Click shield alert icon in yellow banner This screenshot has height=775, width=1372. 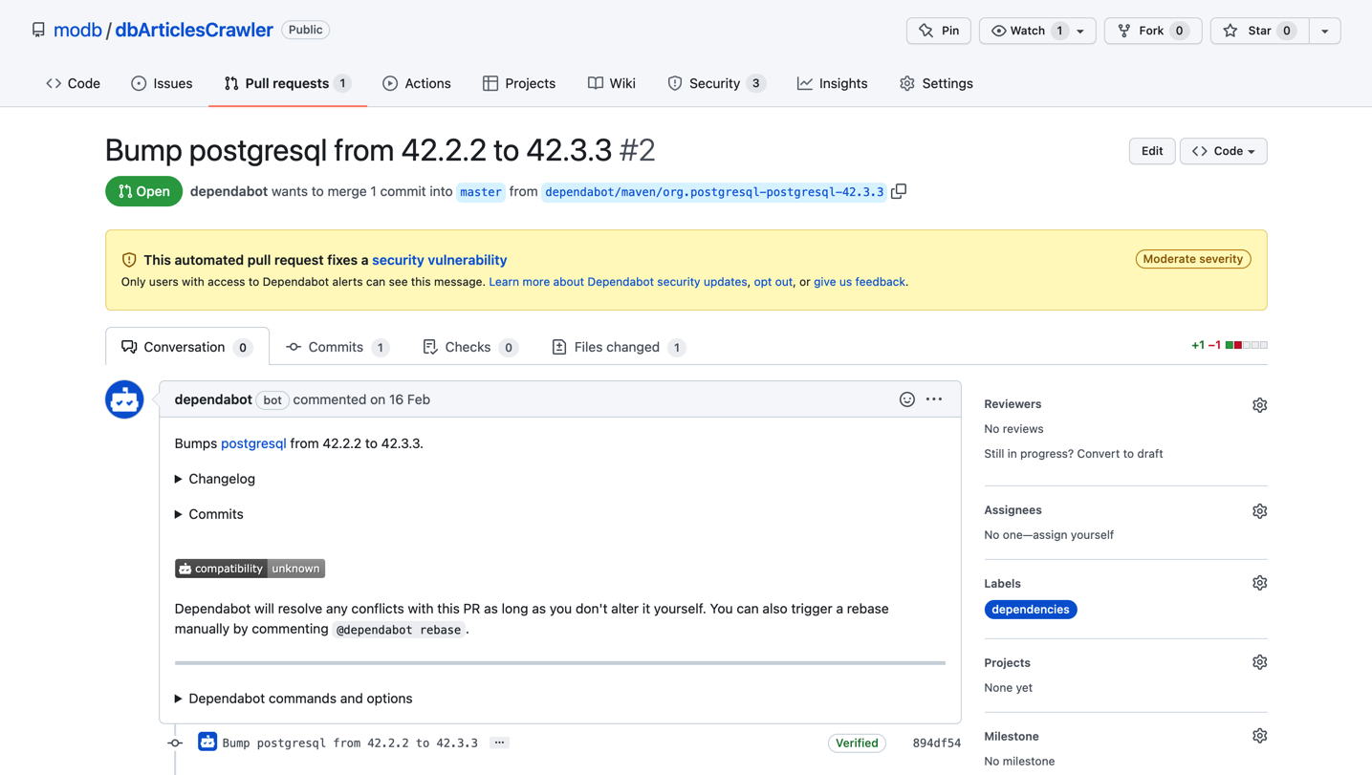(129, 260)
